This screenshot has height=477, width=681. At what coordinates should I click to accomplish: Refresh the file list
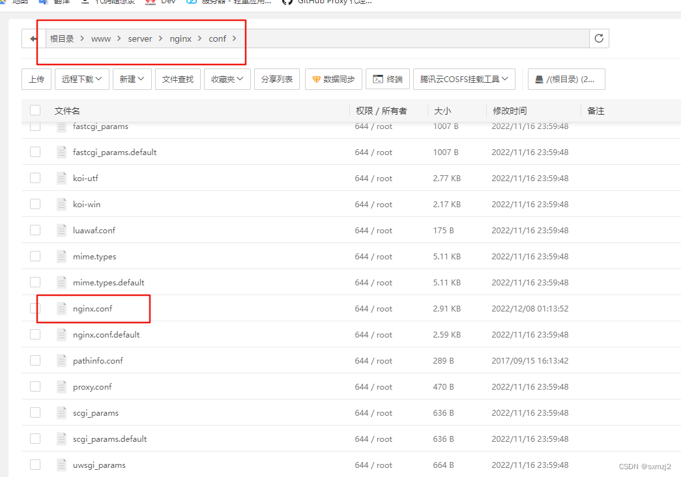click(599, 38)
